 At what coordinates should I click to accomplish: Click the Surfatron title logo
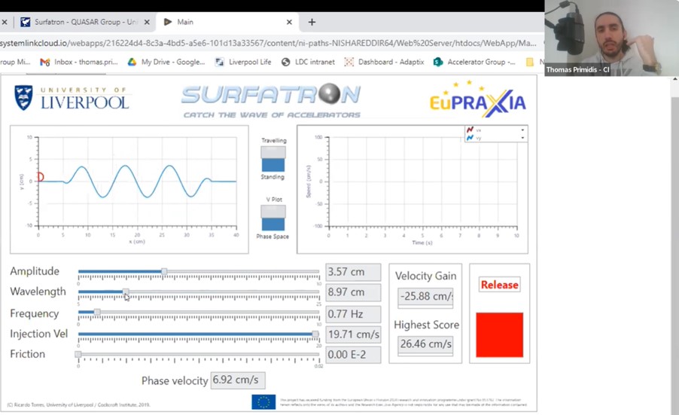point(271,100)
